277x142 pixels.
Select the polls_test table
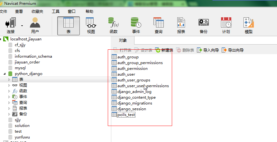tap(126, 115)
